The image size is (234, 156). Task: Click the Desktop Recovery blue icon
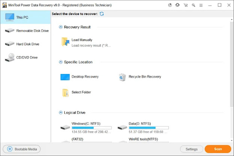coord(65,77)
